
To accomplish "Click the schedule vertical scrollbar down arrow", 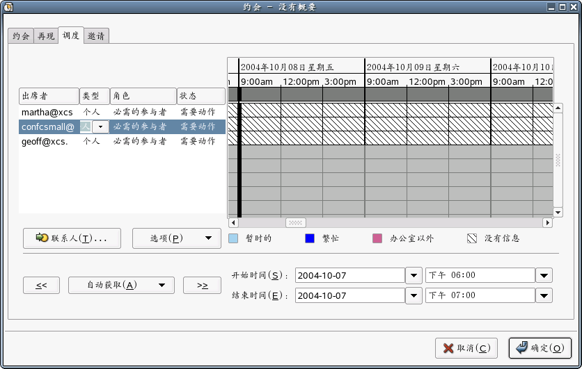I will click(558, 212).
